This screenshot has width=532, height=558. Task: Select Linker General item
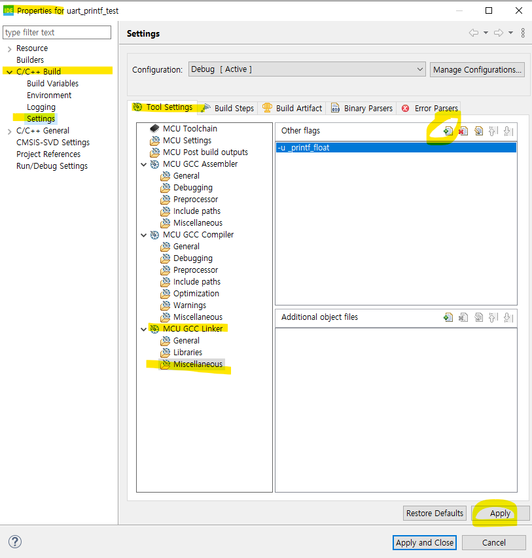(x=180, y=341)
